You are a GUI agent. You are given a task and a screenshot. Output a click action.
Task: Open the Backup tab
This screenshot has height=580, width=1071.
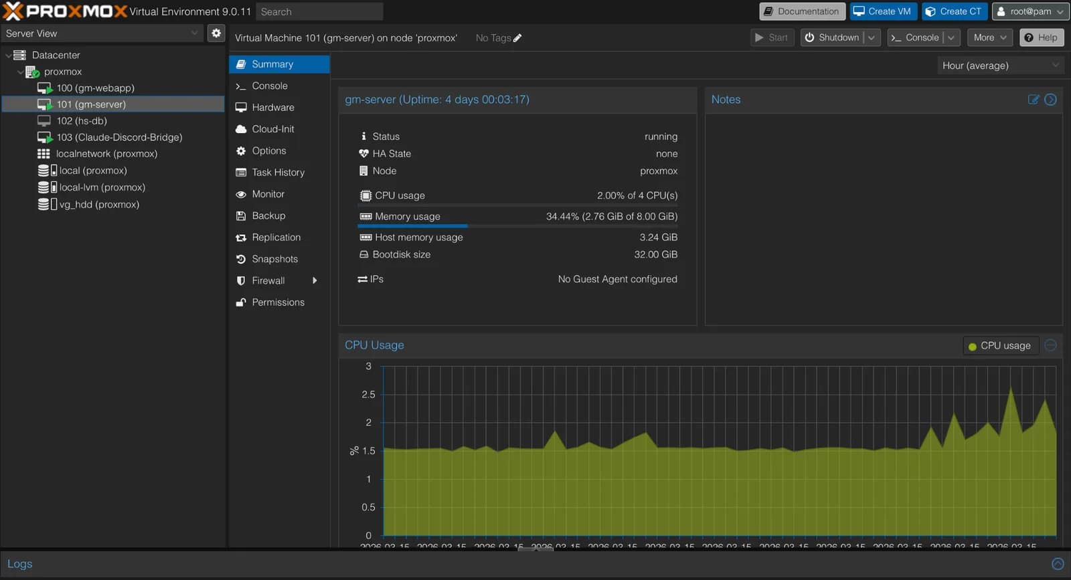(279, 216)
